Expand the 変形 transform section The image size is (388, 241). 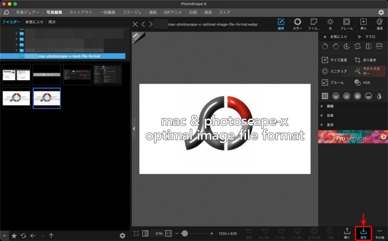coord(327,125)
